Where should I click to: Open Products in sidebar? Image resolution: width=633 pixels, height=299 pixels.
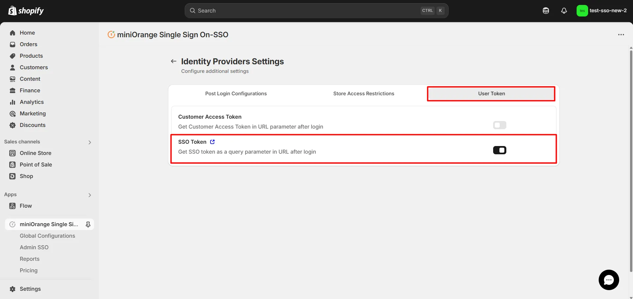coord(31,56)
